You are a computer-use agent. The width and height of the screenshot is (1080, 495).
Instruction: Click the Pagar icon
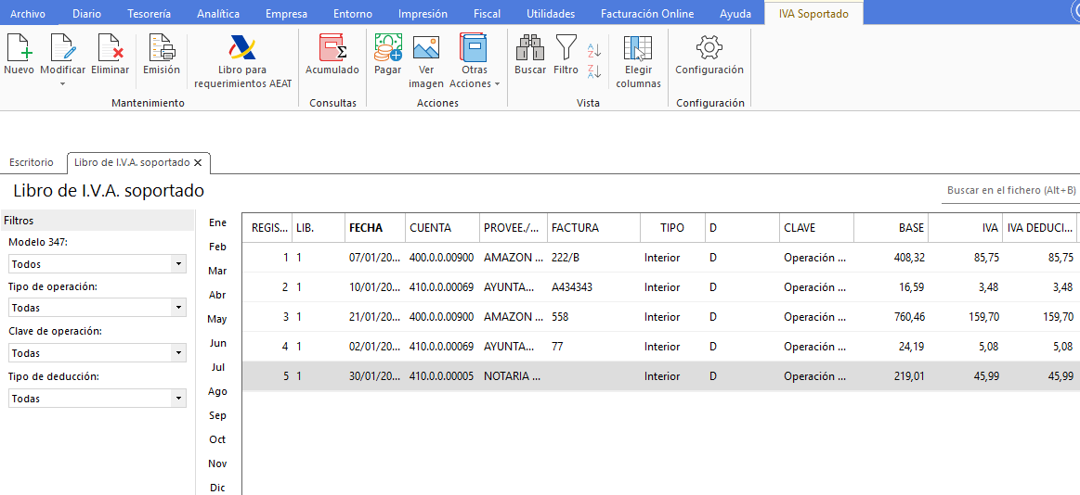(x=388, y=47)
